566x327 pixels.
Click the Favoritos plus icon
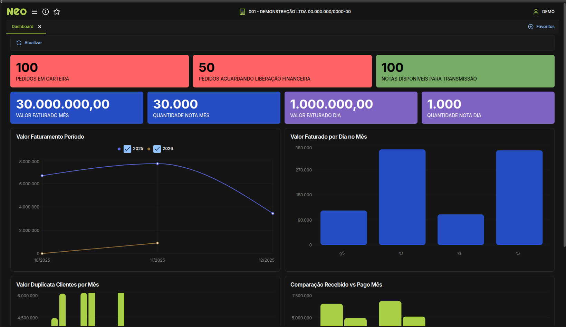531,27
